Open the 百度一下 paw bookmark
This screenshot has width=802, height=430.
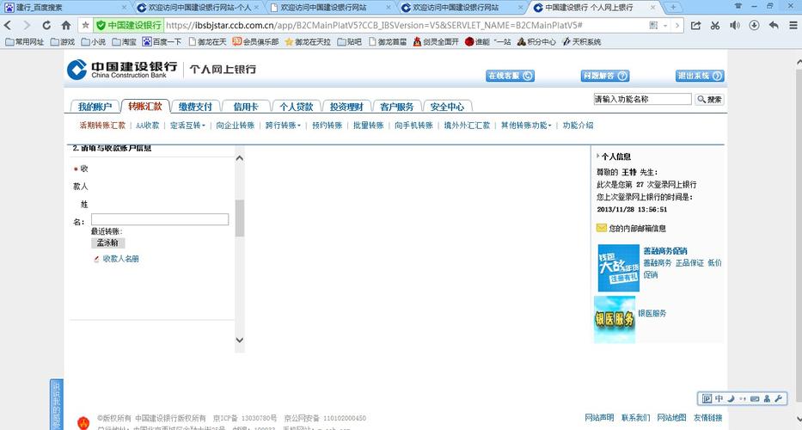162,41
